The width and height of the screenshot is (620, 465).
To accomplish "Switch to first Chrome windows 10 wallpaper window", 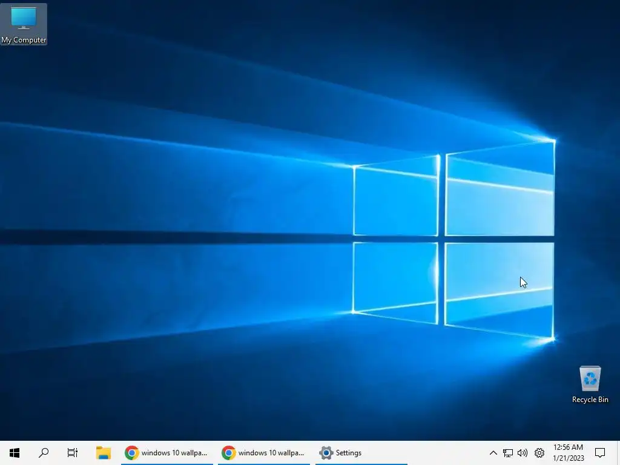I will click(x=167, y=453).
